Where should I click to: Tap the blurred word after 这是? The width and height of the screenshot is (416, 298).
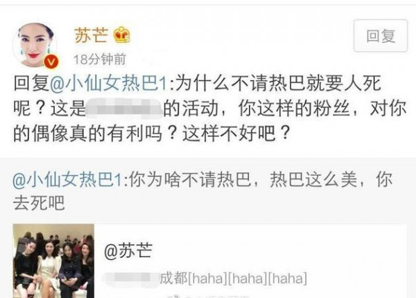tap(124, 109)
